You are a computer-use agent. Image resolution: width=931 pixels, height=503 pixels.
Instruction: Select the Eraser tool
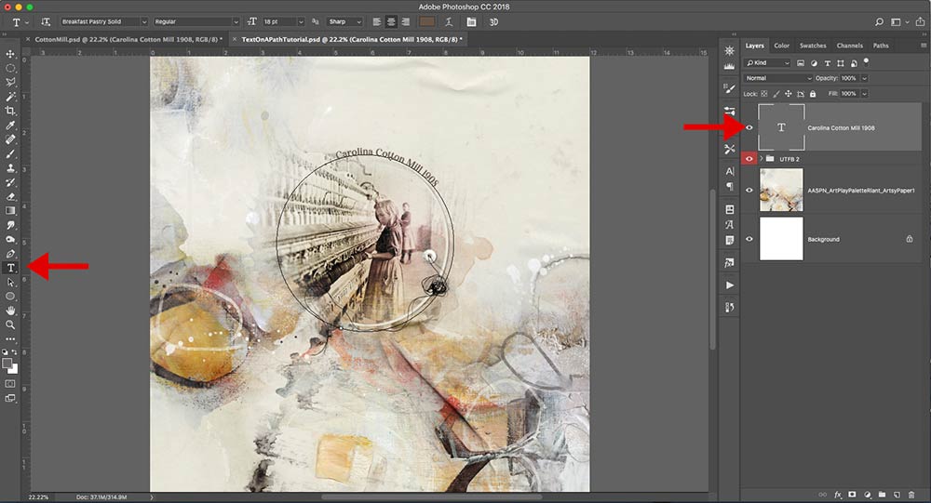click(10, 196)
